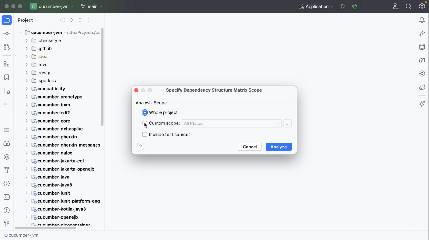Open the Commit tool window icon
The width and height of the screenshot is (429, 240).
pos(7,33)
